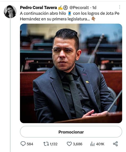Viewport: 126px width, 152px height.
Task: View analytics via the bar chart icon
Action: click(92, 144)
